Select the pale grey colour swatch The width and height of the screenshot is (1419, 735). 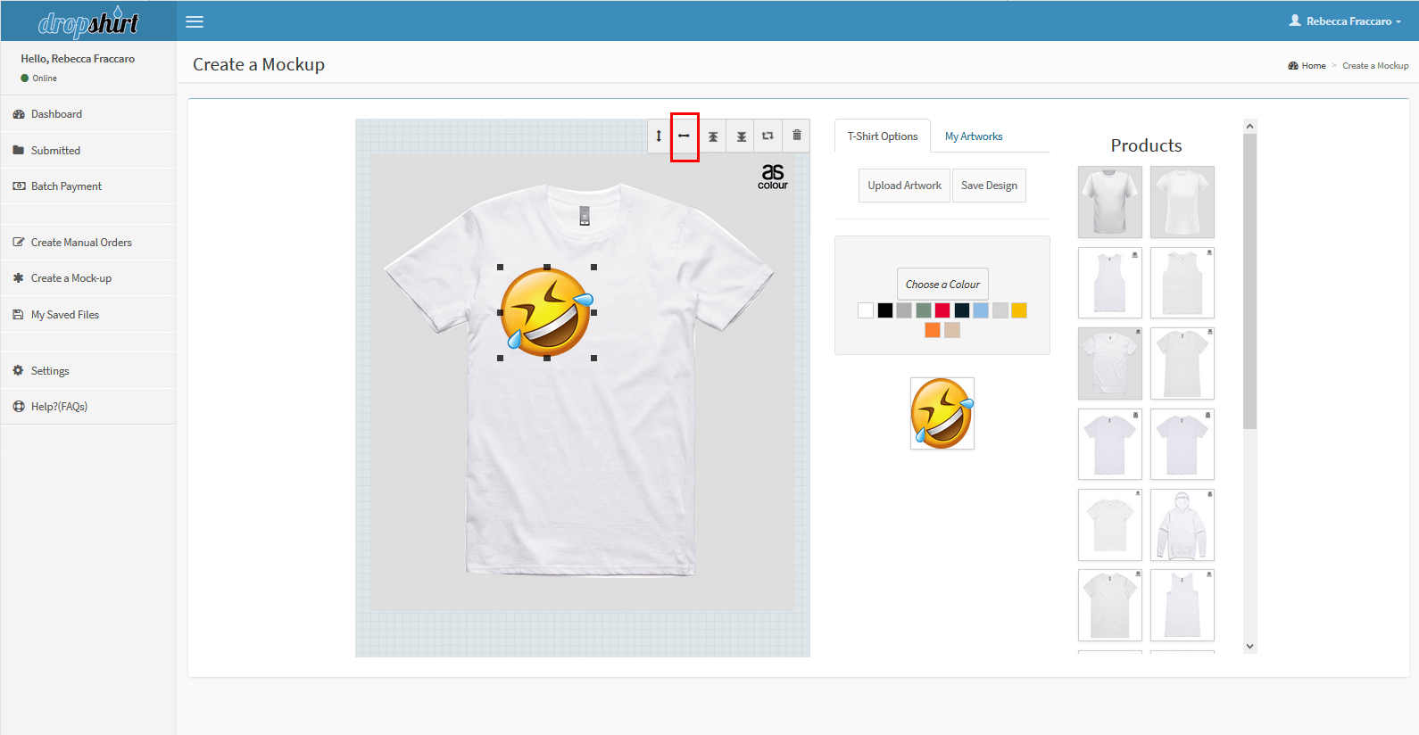1000,310
